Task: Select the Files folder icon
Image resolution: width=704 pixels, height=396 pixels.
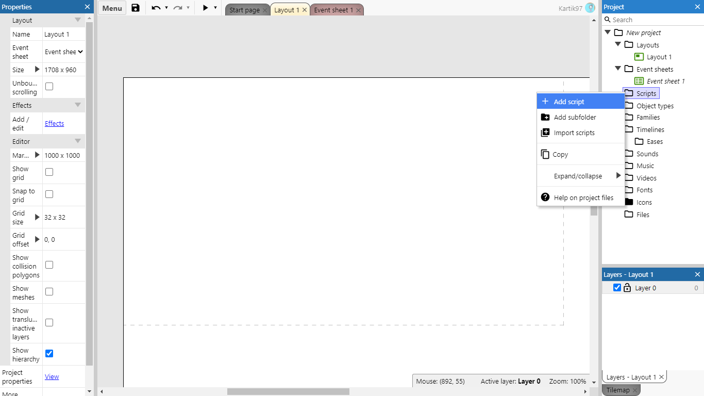Action: click(x=629, y=214)
